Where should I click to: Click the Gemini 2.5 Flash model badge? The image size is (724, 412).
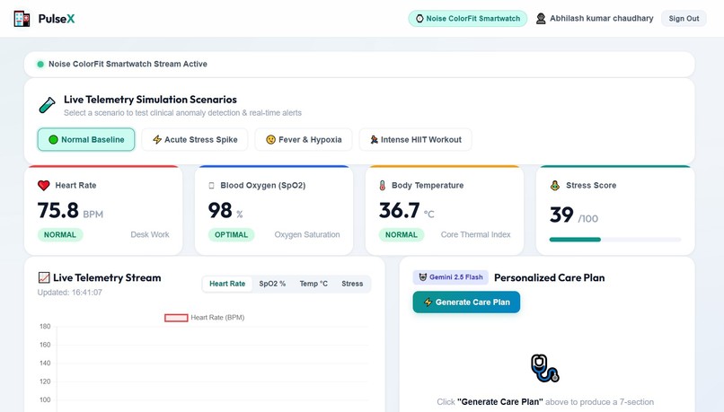click(x=450, y=277)
